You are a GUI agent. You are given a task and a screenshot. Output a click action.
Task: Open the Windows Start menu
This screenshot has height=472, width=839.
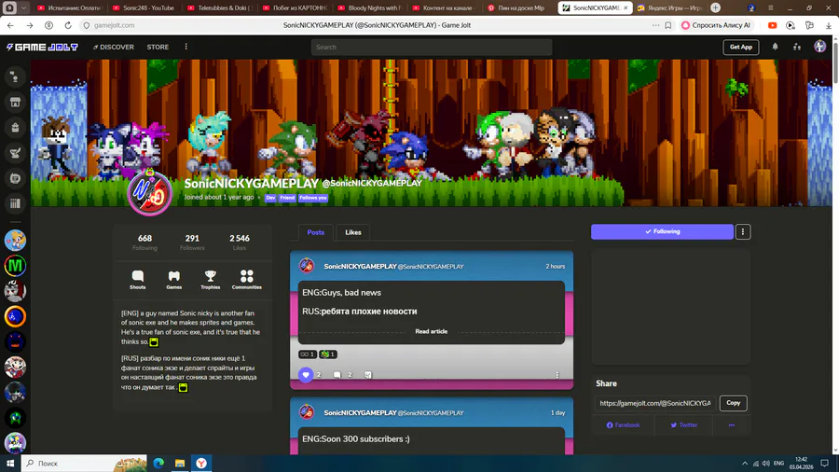point(10,463)
